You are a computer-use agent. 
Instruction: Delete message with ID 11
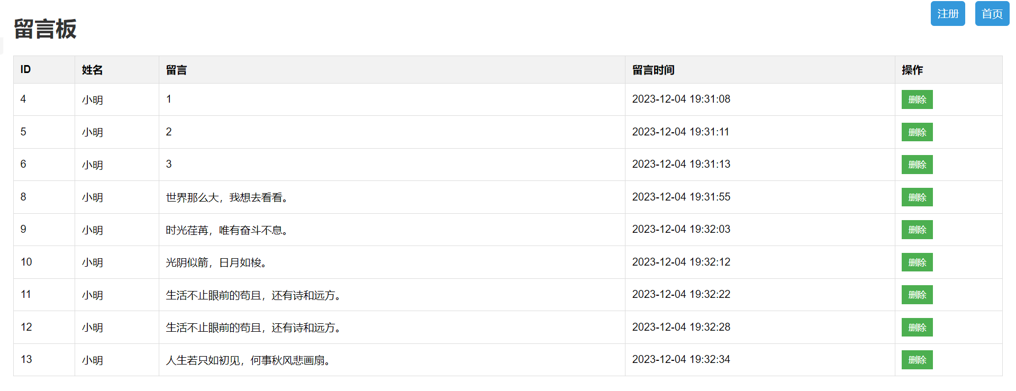917,295
